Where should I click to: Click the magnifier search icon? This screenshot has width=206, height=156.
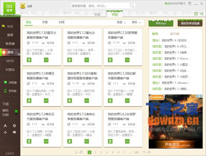(x=132, y=6)
